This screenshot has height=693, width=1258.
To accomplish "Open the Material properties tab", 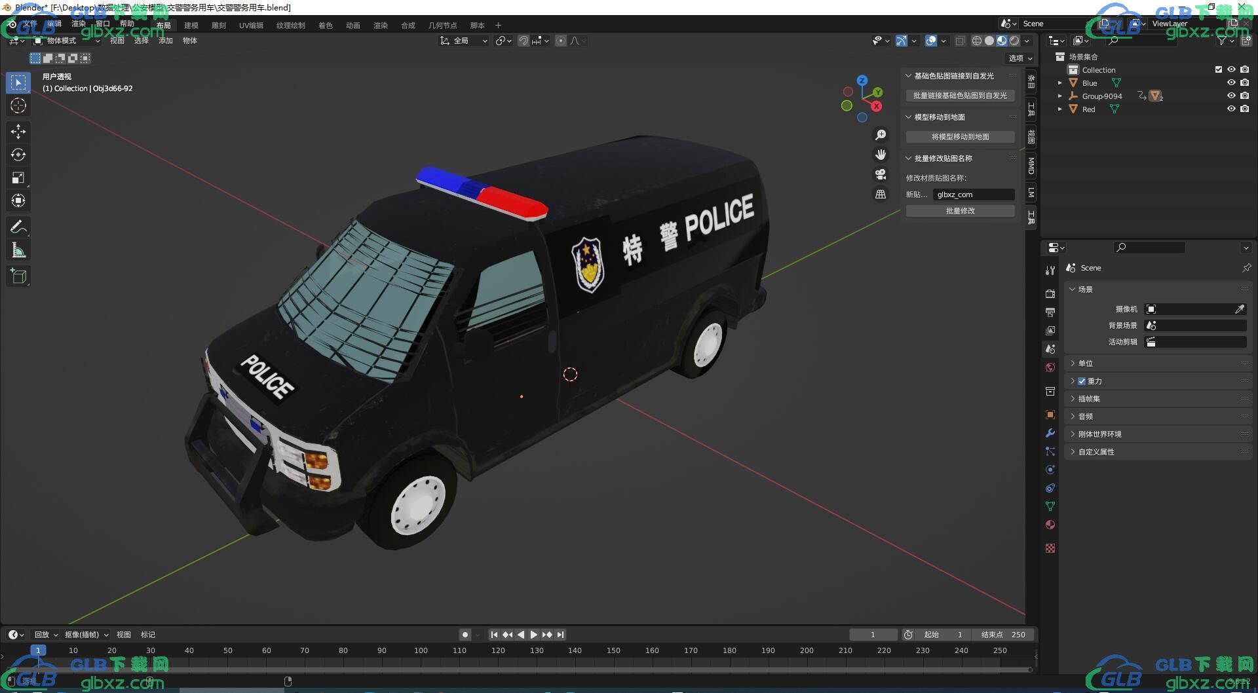I will (1050, 525).
